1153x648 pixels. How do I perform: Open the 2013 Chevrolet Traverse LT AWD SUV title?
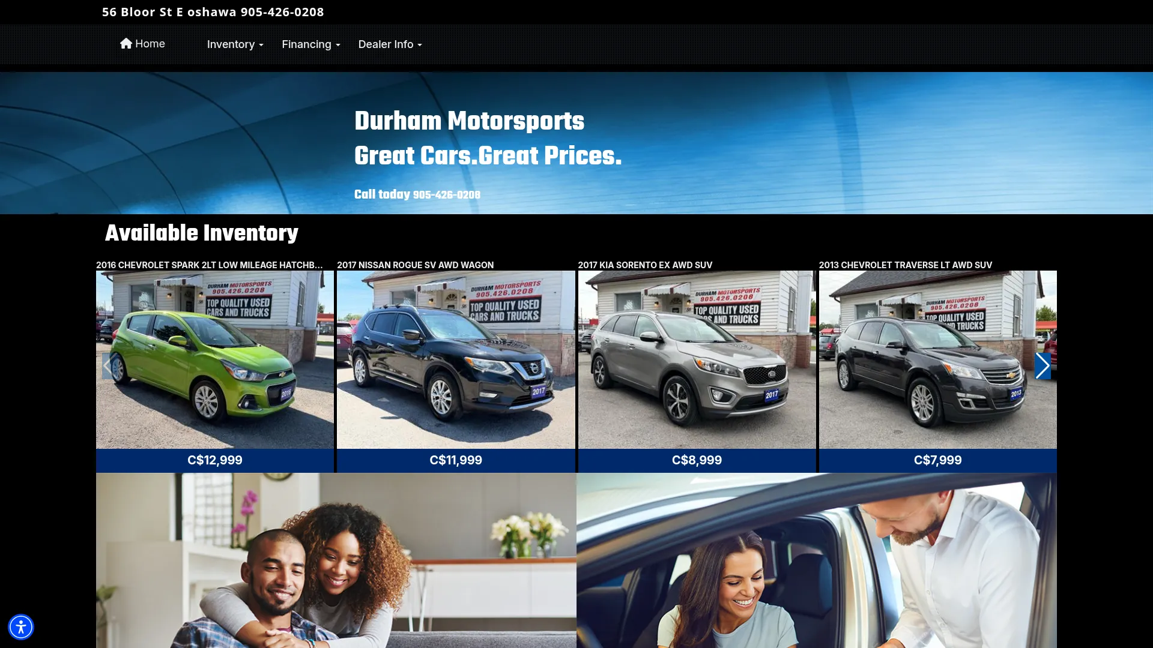pos(905,265)
